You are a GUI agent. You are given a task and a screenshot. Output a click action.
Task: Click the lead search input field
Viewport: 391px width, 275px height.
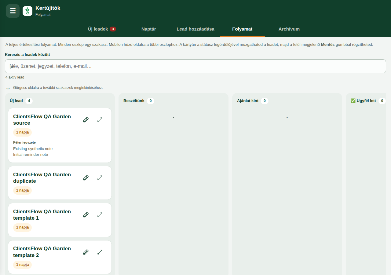tap(195, 66)
